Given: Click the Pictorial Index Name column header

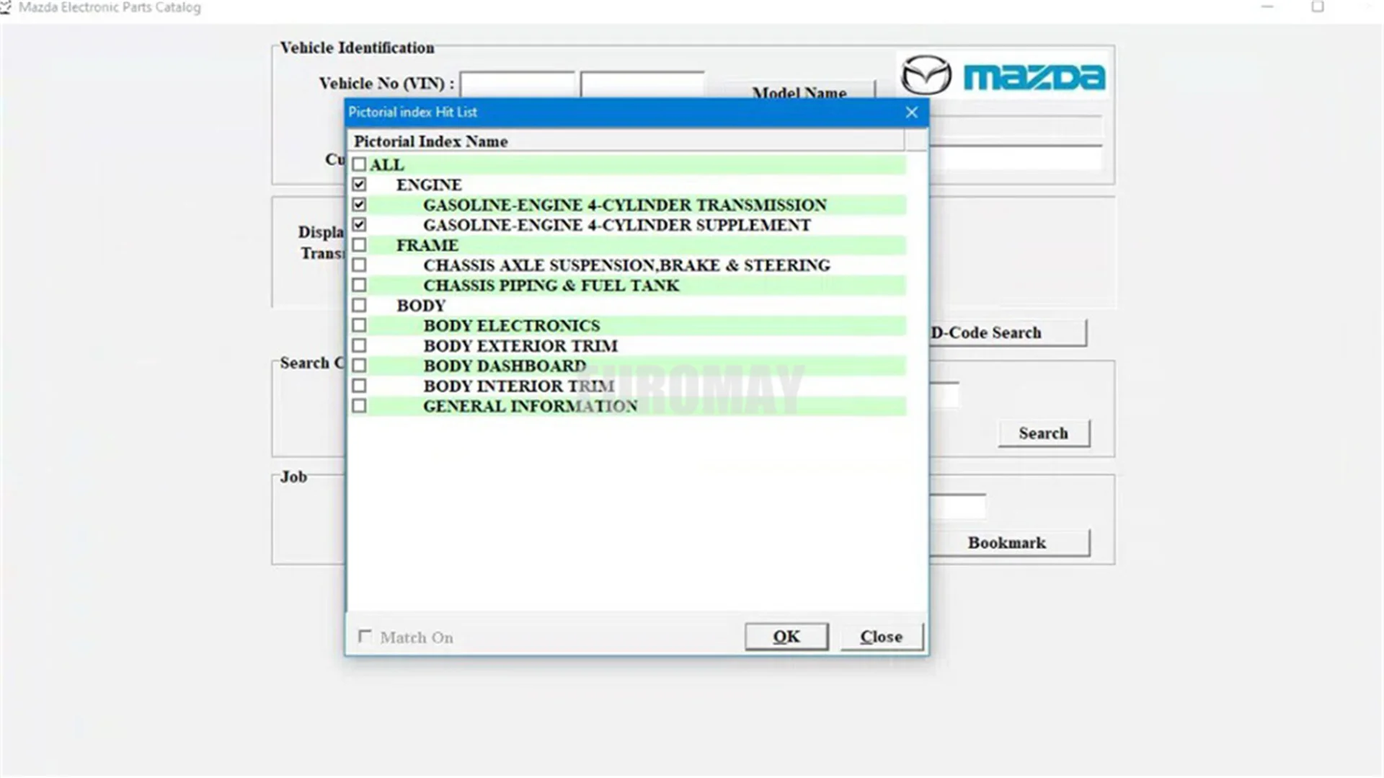Looking at the screenshot, I should (625, 141).
